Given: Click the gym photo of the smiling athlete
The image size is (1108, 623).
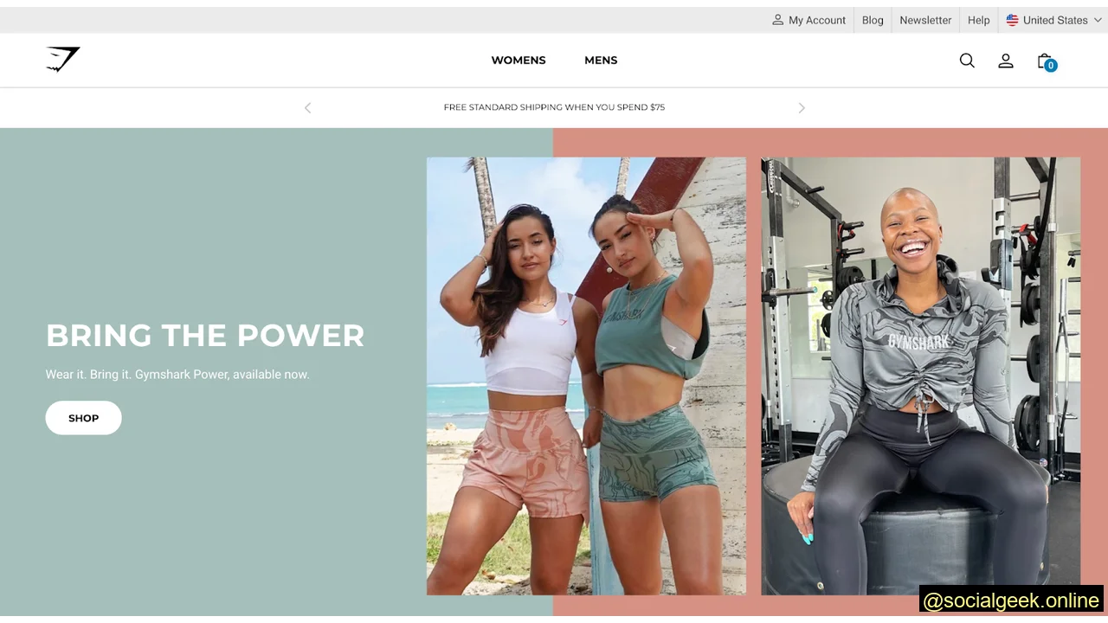Looking at the screenshot, I should point(920,376).
